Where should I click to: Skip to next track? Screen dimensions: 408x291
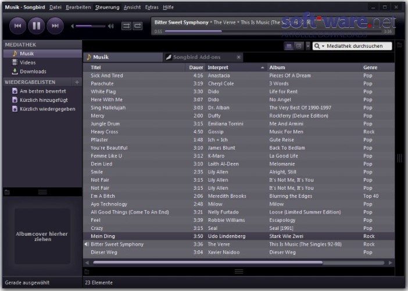(x=55, y=26)
